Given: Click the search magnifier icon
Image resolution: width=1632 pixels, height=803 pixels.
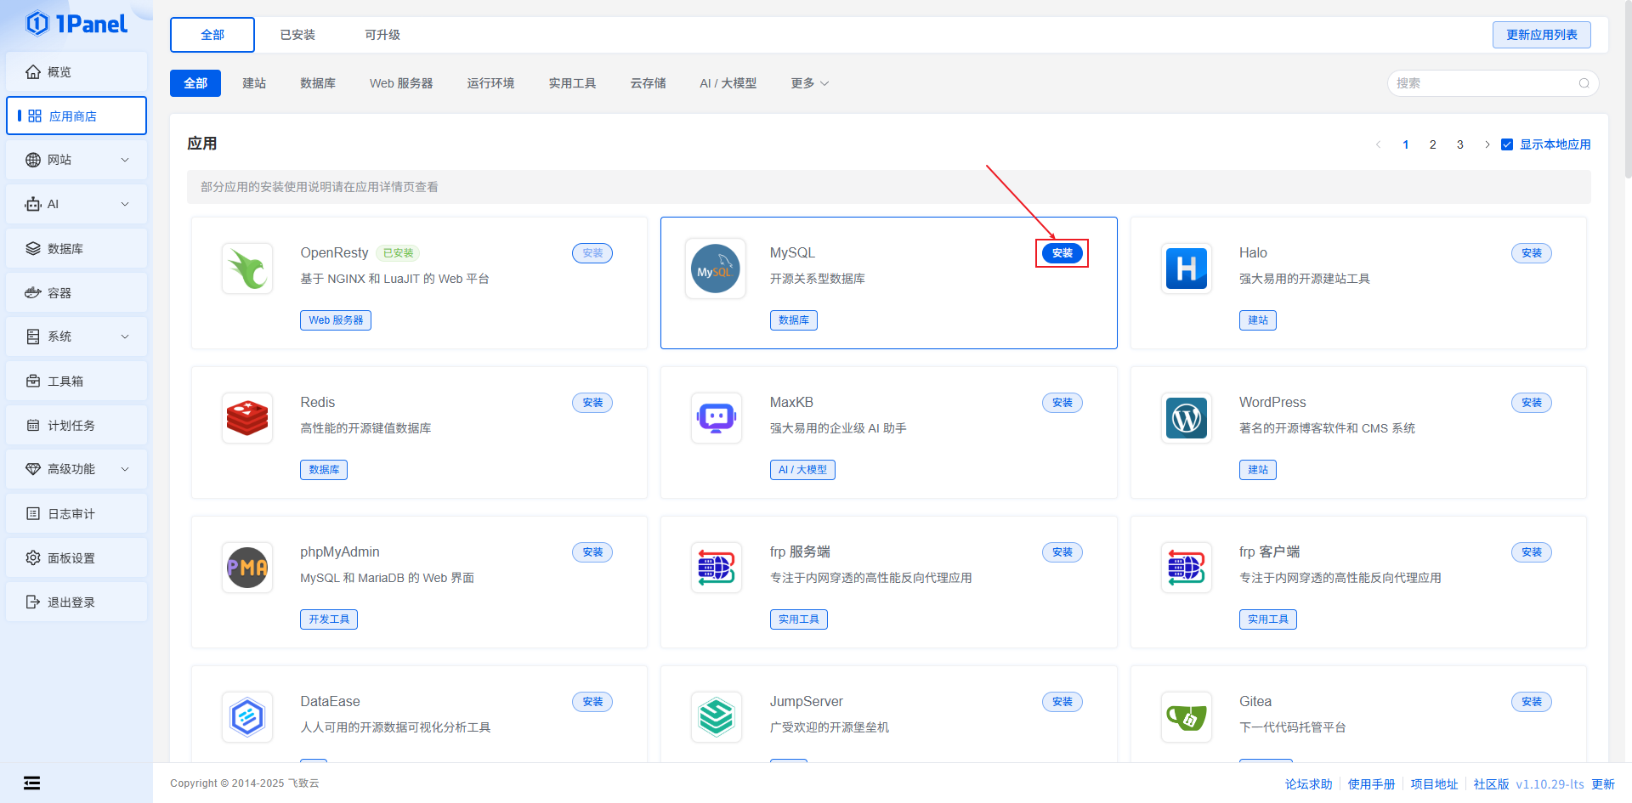Looking at the screenshot, I should (x=1584, y=83).
